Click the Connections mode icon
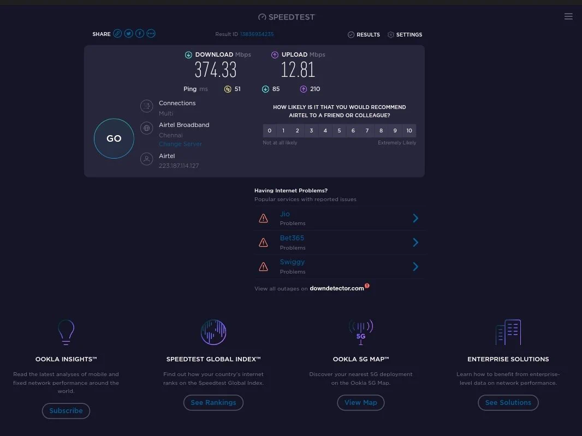The width and height of the screenshot is (582, 436). (x=147, y=106)
